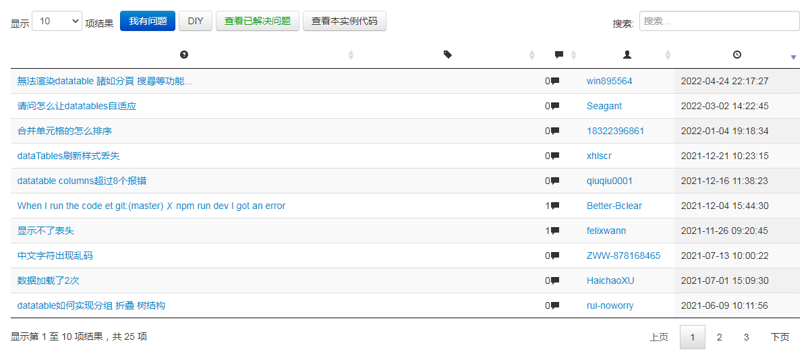The image size is (810, 358).
Task: Click comment bubble icon in Seagant row
Action: [555, 107]
